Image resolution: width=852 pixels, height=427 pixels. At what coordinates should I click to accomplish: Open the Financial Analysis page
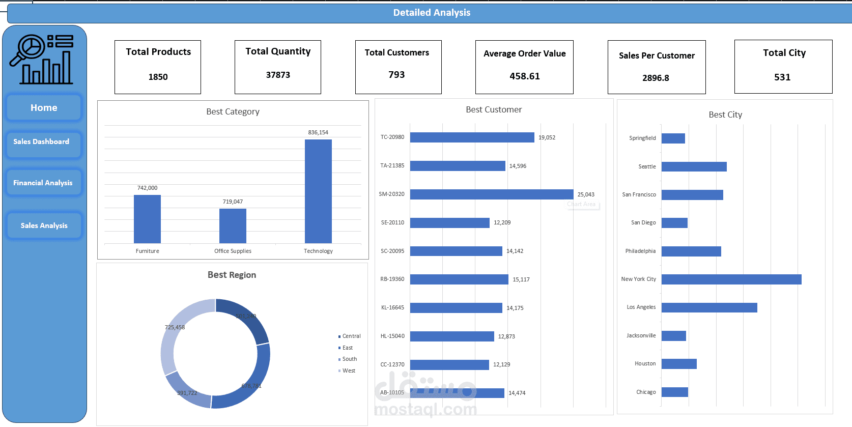(44, 183)
